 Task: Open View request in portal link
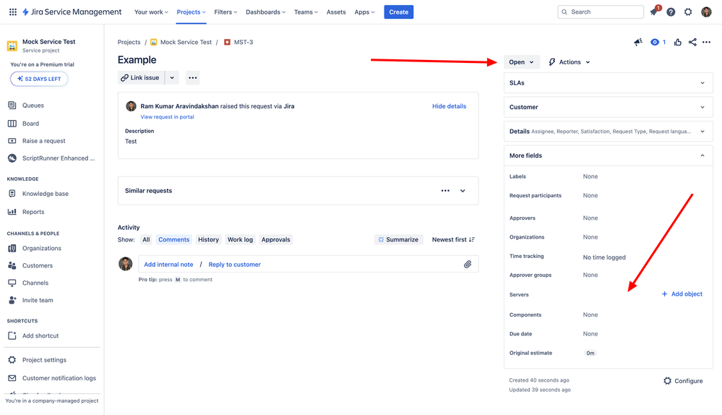tap(167, 117)
